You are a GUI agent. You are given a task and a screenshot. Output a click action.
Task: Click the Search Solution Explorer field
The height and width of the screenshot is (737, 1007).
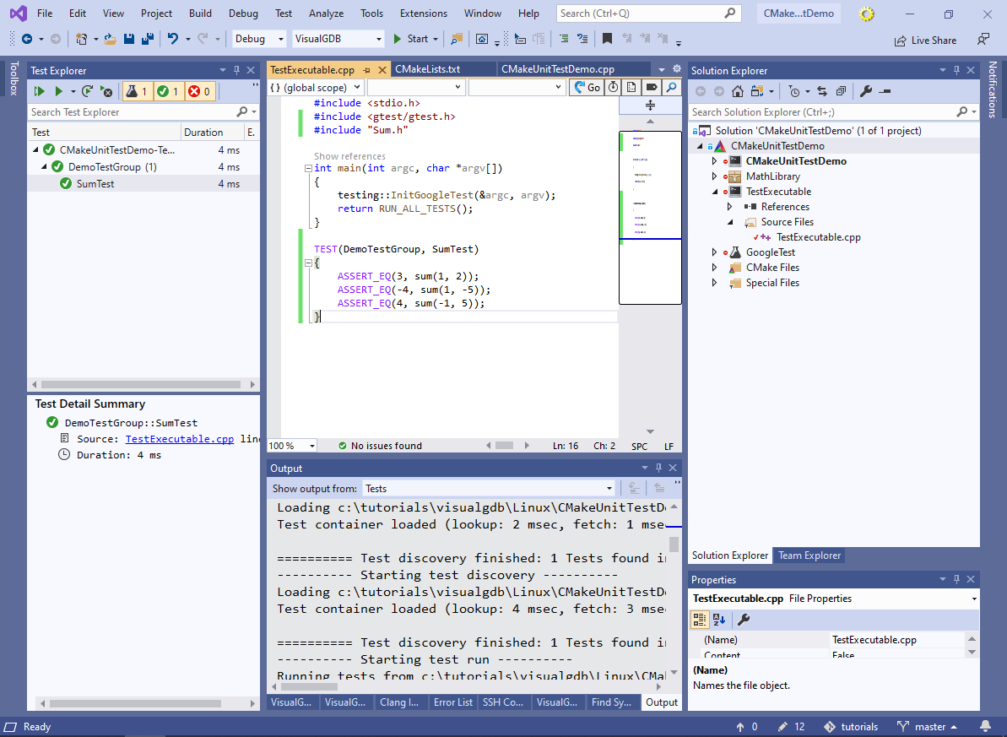click(824, 111)
